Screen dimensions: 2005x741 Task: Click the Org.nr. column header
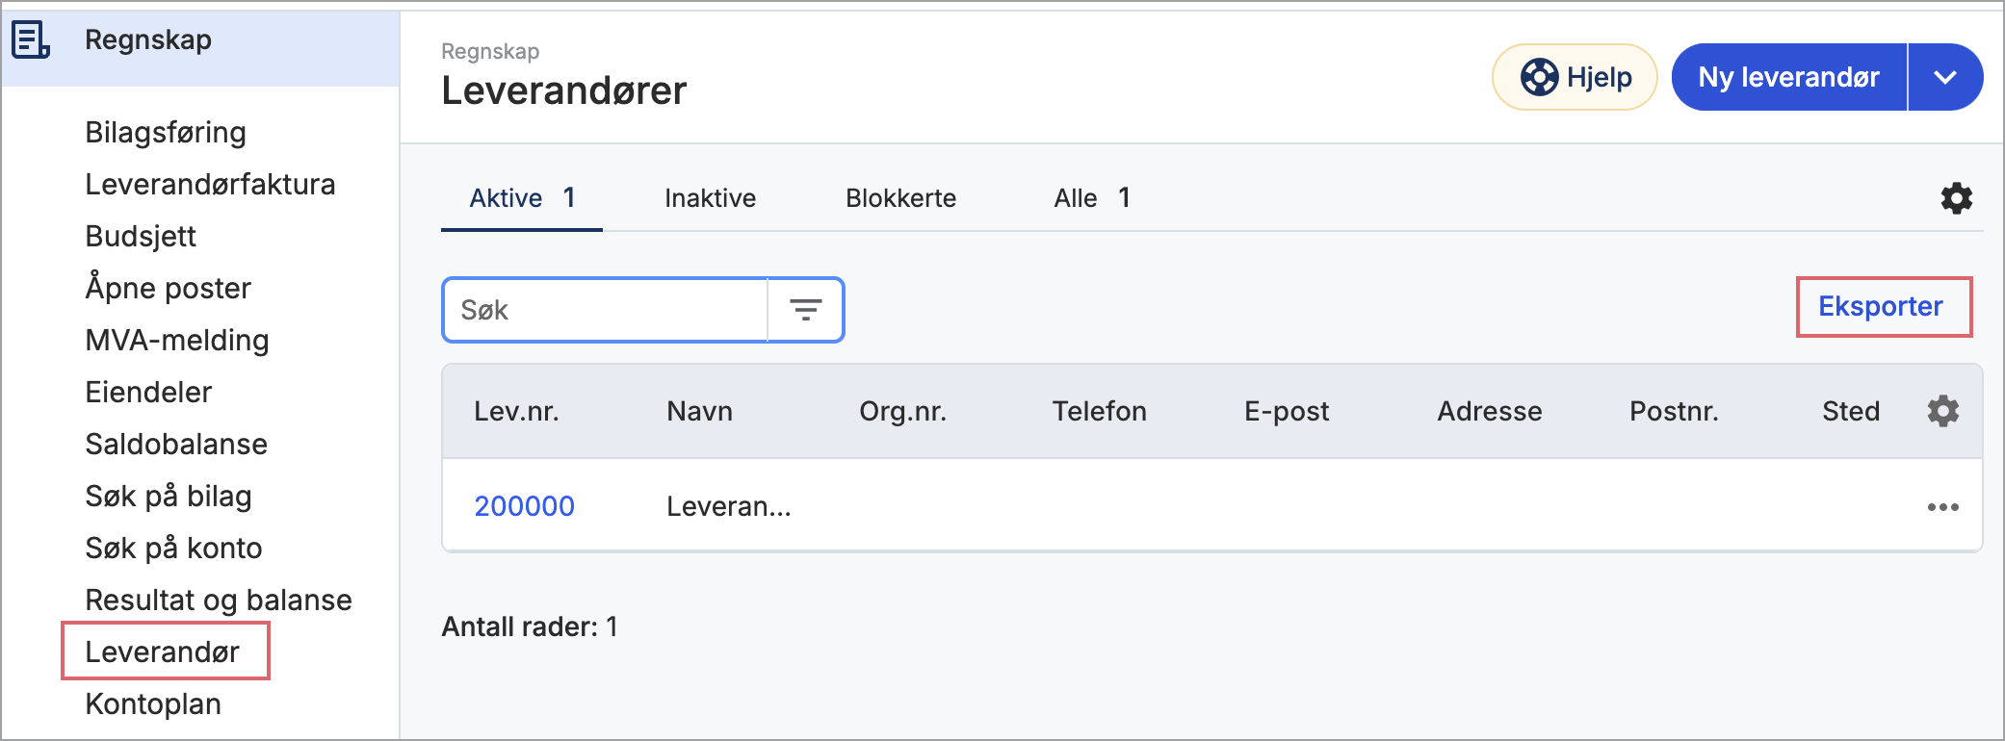click(x=902, y=411)
